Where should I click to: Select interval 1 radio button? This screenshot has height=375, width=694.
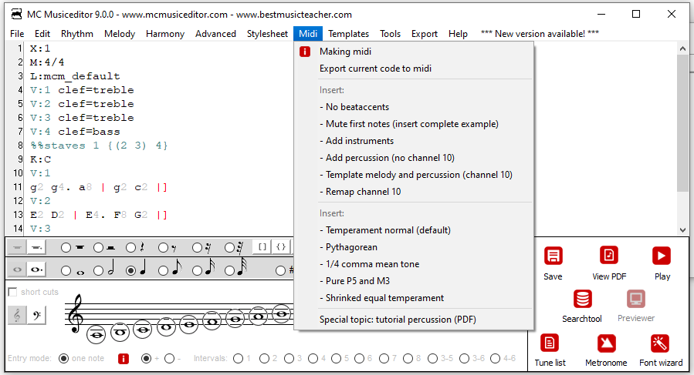pos(238,358)
